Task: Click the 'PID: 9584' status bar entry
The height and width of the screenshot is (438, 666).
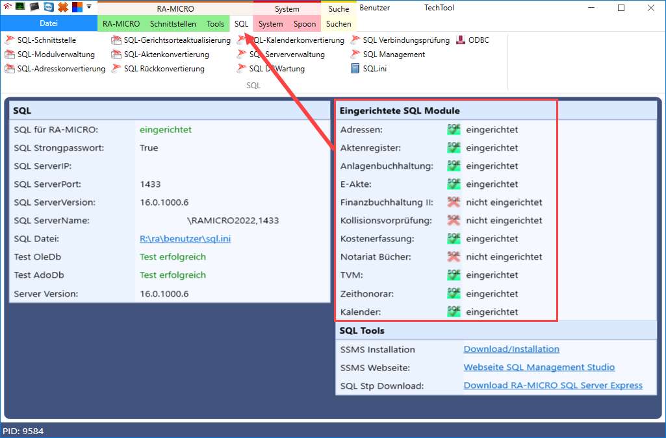Action: point(23,432)
